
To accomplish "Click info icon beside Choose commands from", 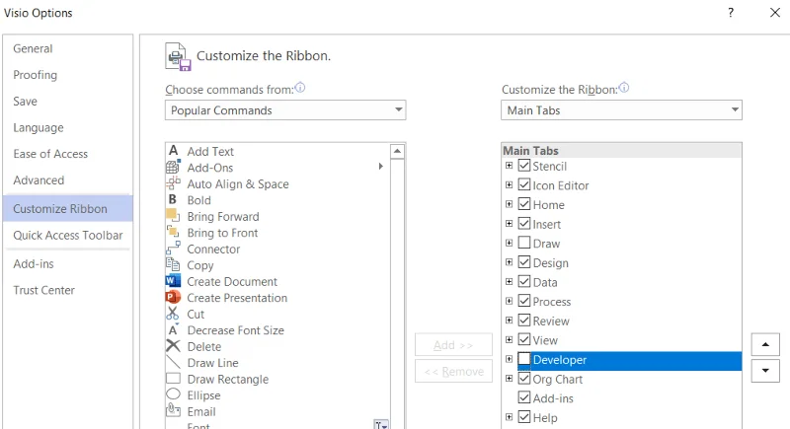I will (x=300, y=88).
